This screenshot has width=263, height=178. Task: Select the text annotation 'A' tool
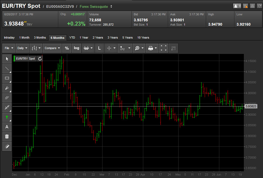coord(7,127)
